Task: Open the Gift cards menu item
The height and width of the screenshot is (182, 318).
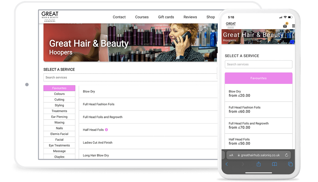Action: (x=166, y=17)
